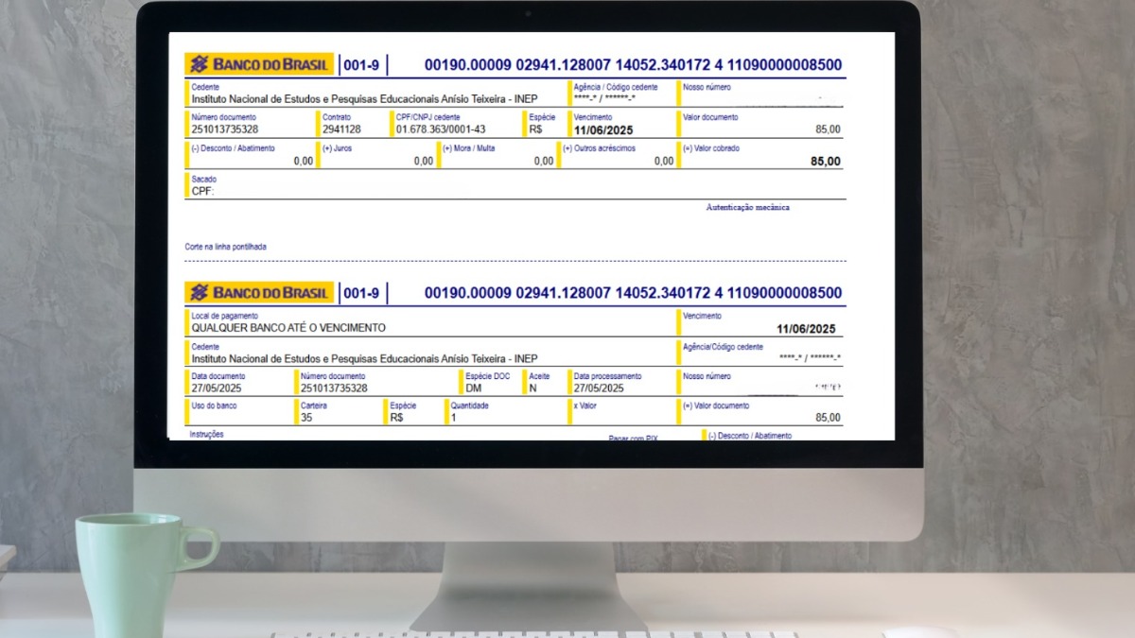The width and height of the screenshot is (1135, 638).
Task: Select the Carteira value 35
Action: coord(306,417)
